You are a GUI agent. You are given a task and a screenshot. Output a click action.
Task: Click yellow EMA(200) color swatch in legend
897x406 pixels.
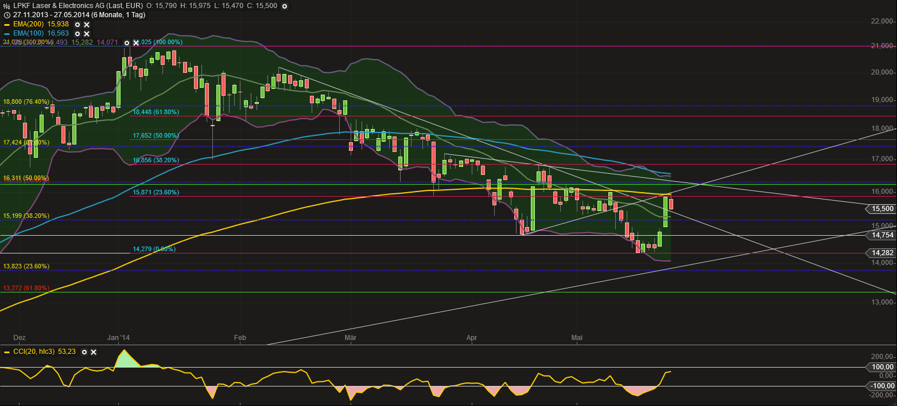[6, 25]
